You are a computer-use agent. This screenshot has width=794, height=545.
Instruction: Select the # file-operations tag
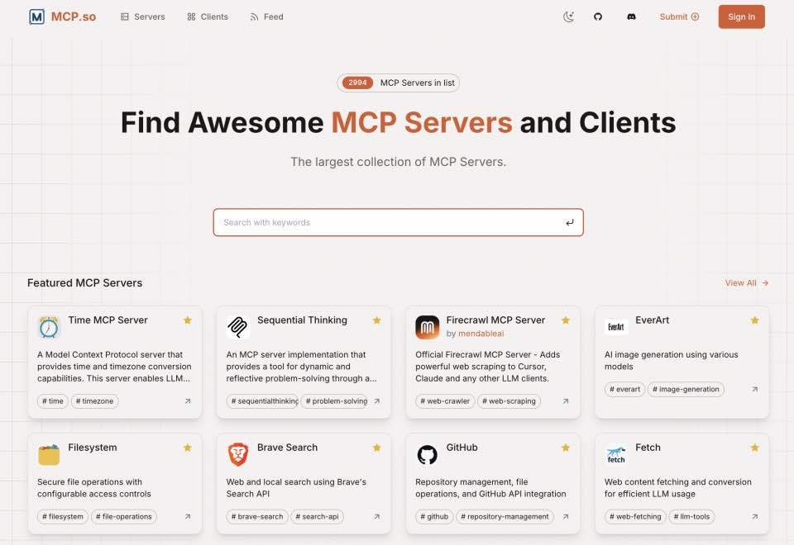pos(124,517)
